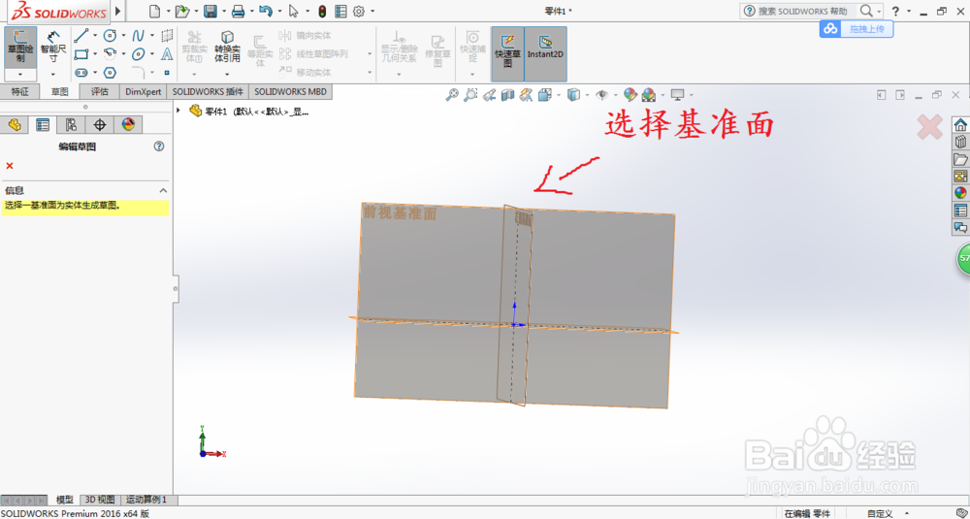970x519 pixels.
Task: Click the Save icon
Action: click(210, 11)
